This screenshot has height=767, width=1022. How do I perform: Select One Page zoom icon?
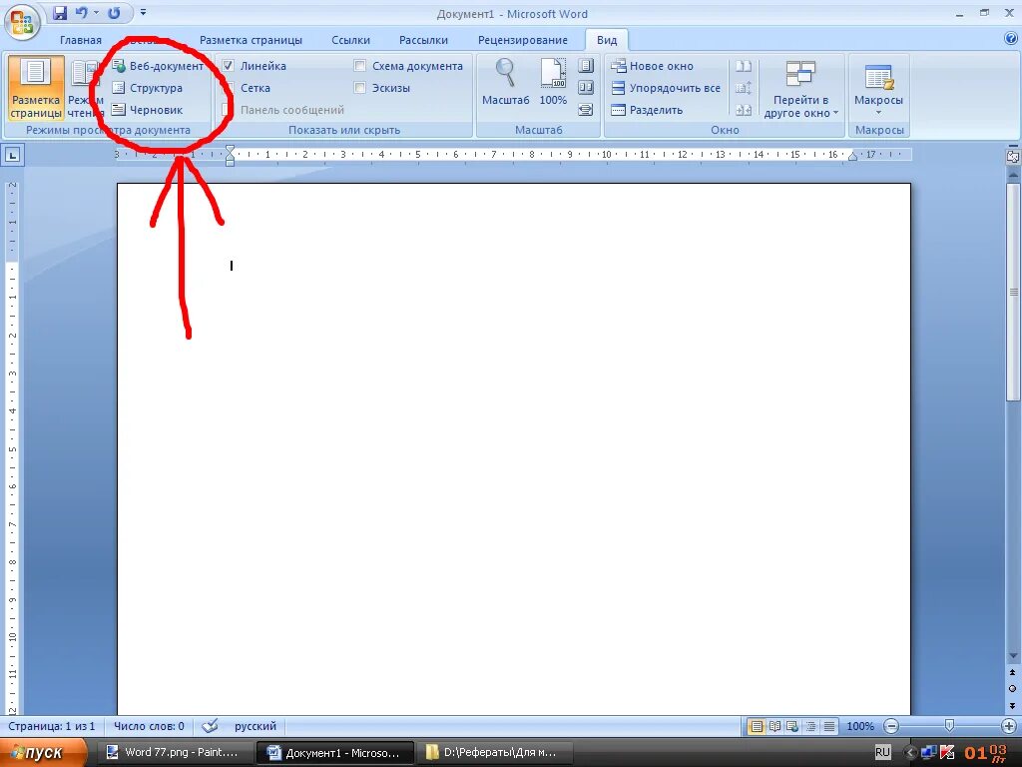pos(586,66)
